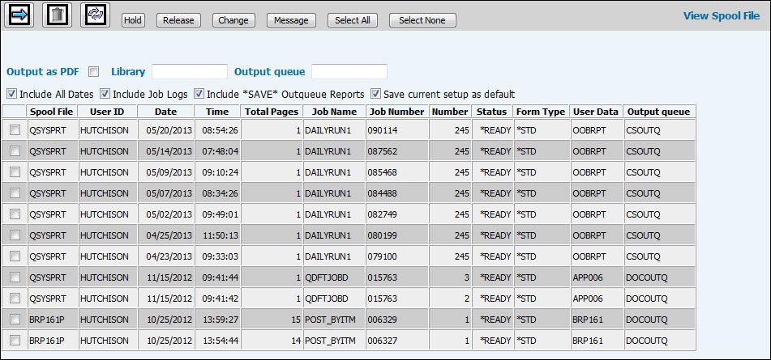Click the Form Type column header
Screen dimensions: 771x360
point(541,112)
